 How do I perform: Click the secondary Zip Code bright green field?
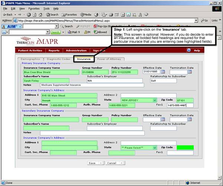[184, 148]
